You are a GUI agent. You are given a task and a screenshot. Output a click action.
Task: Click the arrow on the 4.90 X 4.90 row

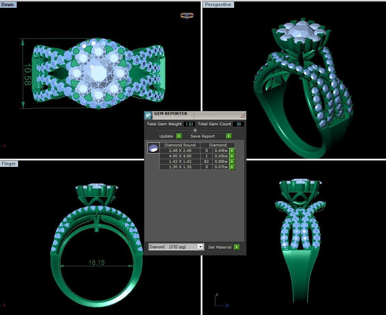pos(232,156)
